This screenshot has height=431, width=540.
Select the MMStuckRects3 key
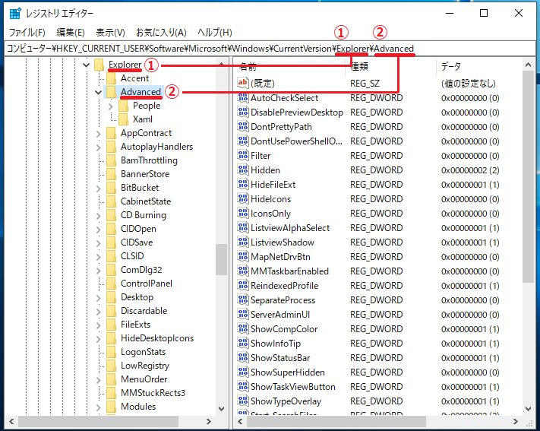coord(153,393)
